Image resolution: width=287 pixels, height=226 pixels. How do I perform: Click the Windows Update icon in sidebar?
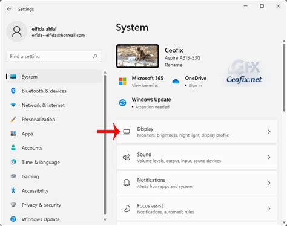[x=13, y=219]
